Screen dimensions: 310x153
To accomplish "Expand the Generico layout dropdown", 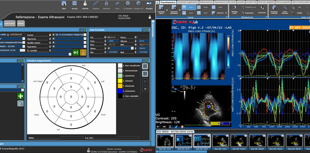I will pyautogui.click(x=226, y=13).
